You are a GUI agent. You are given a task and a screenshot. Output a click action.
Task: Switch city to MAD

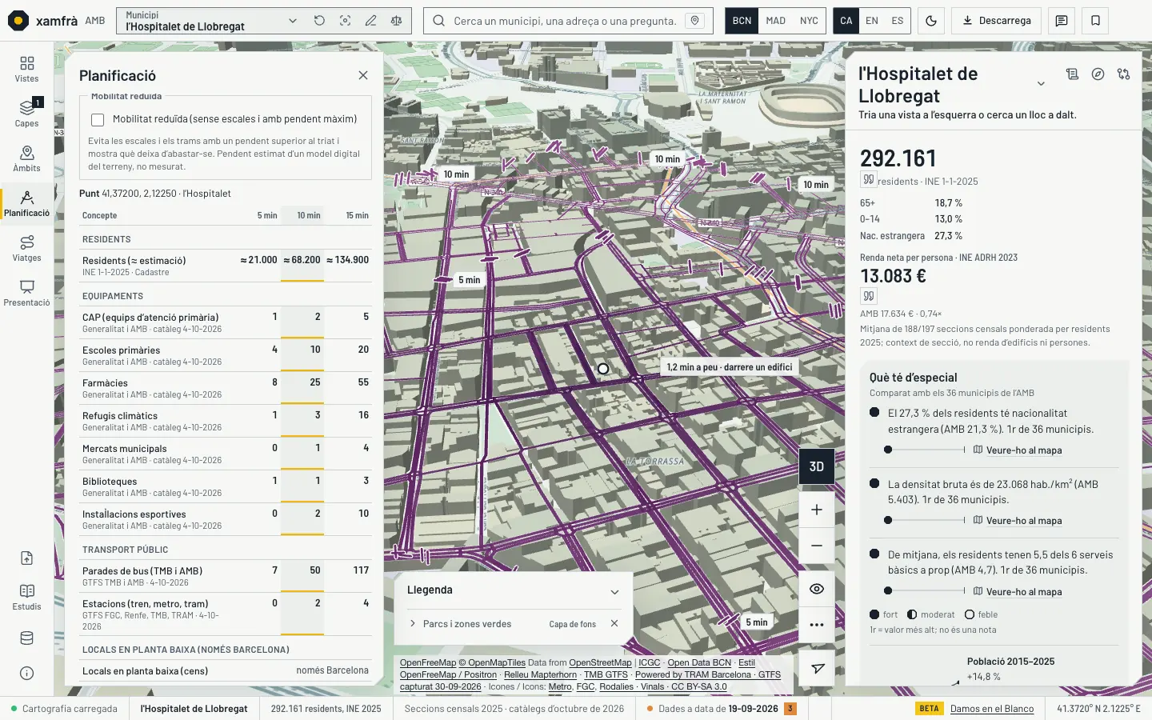(x=775, y=21)
